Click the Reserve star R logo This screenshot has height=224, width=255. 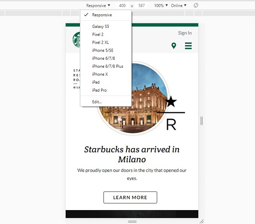point(171,113)
